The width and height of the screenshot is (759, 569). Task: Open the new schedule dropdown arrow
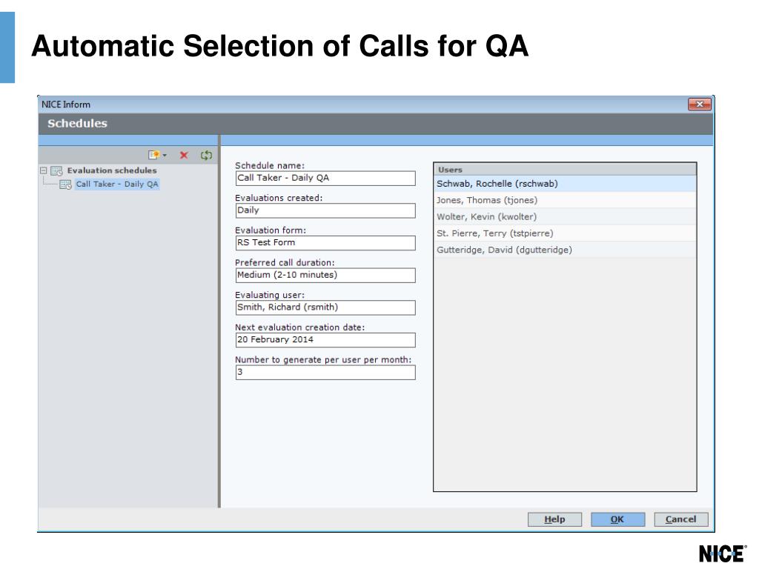(165, 156)
